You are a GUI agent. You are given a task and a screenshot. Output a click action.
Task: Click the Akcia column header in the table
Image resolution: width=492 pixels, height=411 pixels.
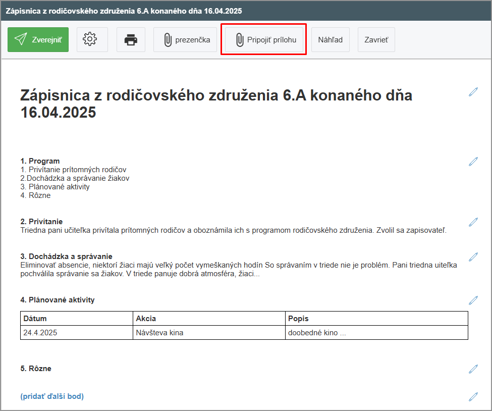click(x=209, y=319)
